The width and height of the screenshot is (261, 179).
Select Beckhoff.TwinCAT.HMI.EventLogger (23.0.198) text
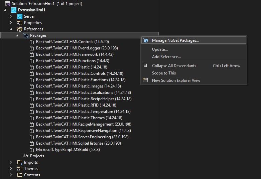pyautogui.click(x=77, y=48)
